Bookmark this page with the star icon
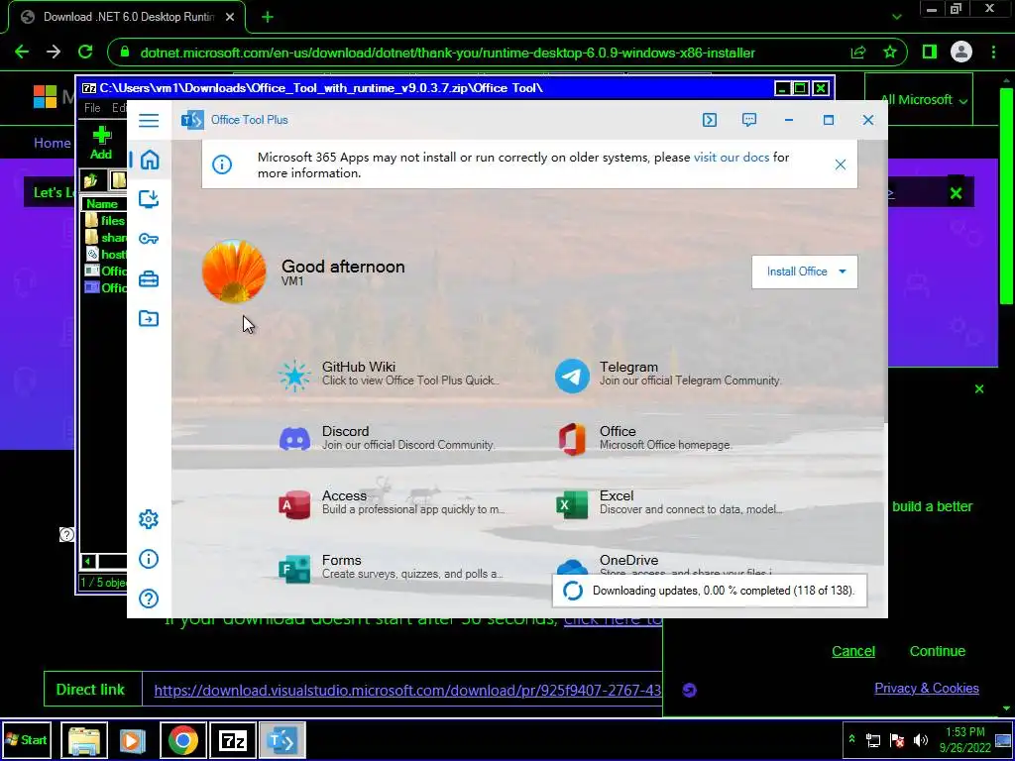1015x761 pixels. click(890, 53)
